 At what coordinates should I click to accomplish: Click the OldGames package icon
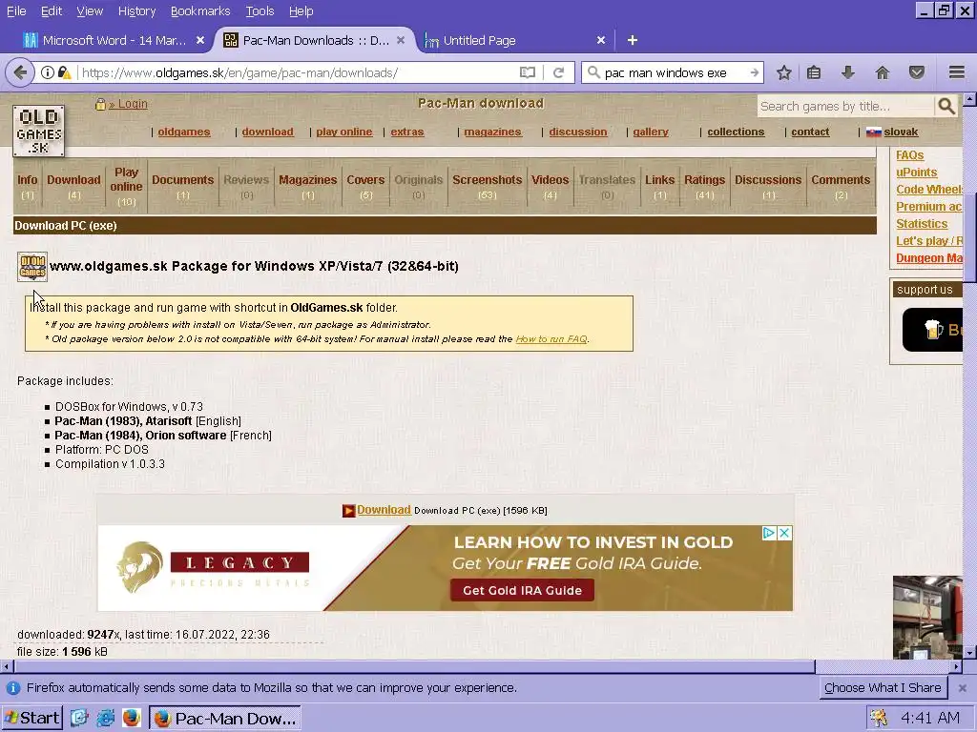point(32,267)
